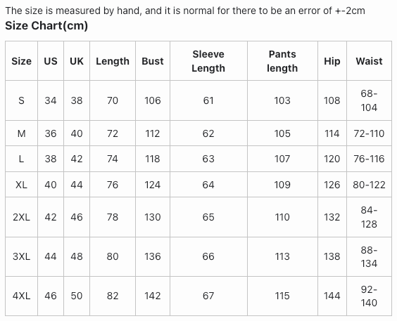Click waist value 72-110 for size M
This screenshot has height=321, width=397.
click(x=369, y=133)
